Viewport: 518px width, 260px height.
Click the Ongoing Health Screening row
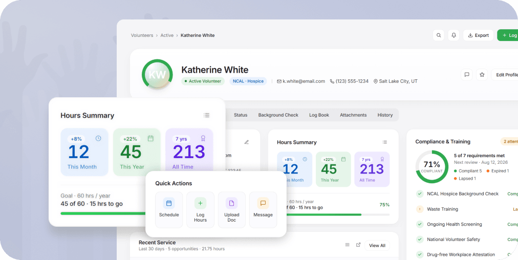(466, 224)
